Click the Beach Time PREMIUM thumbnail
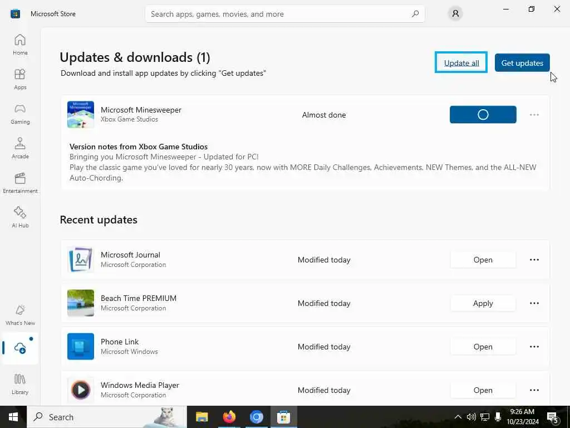The height and width of the screenshot is (428, 570). pyautogui.click(x=81, y=303)
